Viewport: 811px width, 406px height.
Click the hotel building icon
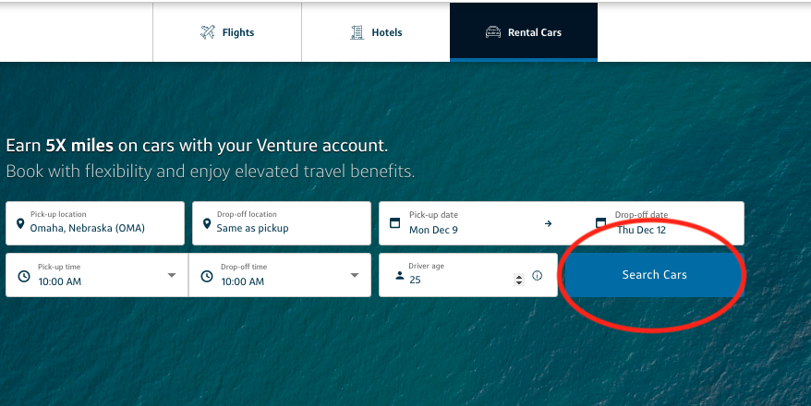pos(357,32)
